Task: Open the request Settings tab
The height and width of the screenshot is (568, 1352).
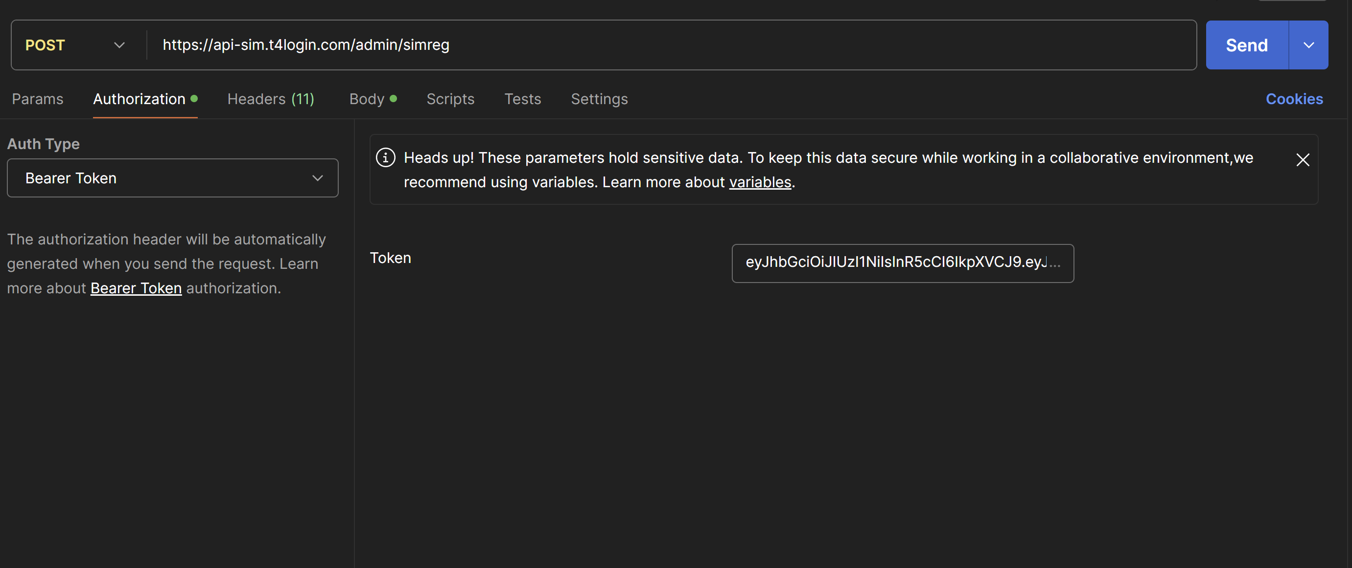Action: pos(599,99)
